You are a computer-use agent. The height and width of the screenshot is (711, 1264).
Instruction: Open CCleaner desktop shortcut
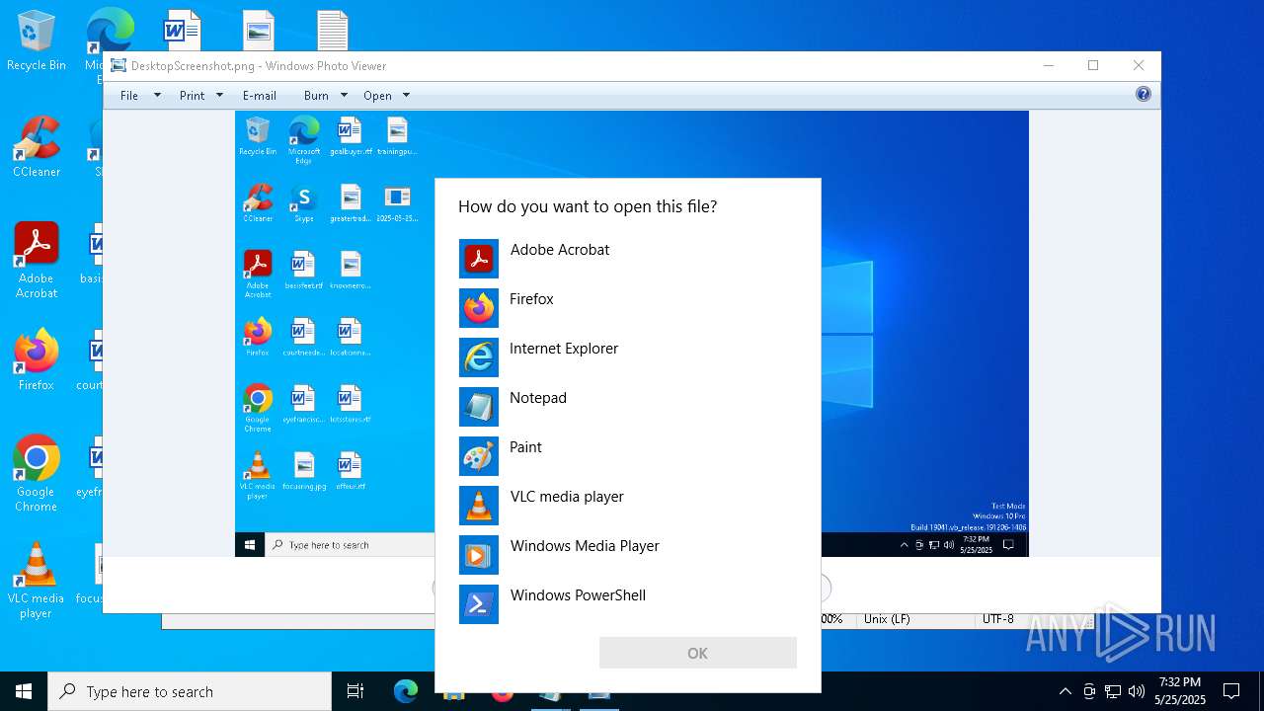point(37,148)
